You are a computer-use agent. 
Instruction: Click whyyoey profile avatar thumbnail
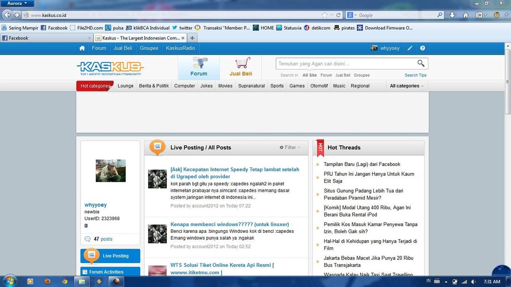pyautogui.click(x=111, y=171)
